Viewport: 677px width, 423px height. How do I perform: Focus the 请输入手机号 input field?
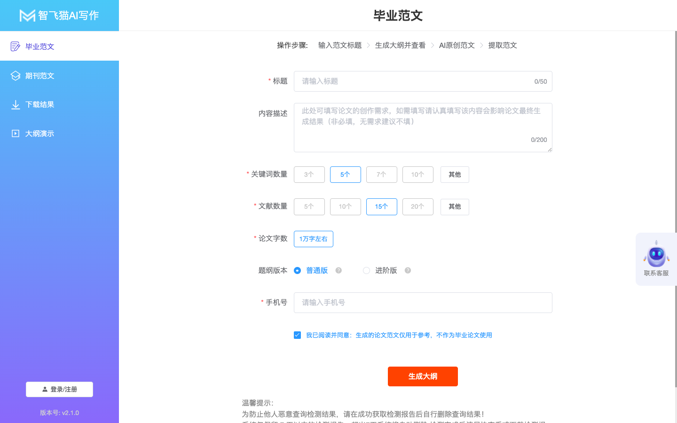[x=423, y=303]
